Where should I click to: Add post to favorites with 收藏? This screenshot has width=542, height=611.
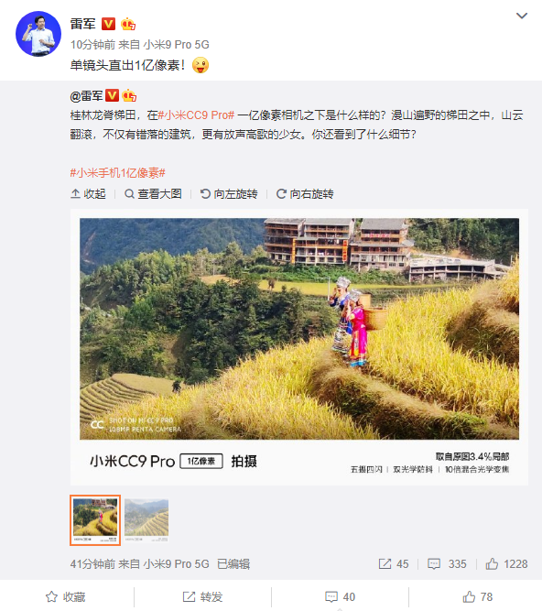point(66,596)
